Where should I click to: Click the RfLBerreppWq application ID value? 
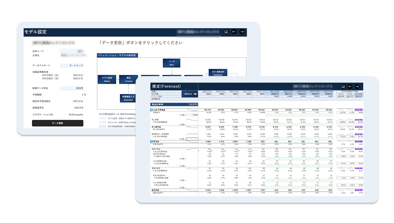(x=76, y=115)
